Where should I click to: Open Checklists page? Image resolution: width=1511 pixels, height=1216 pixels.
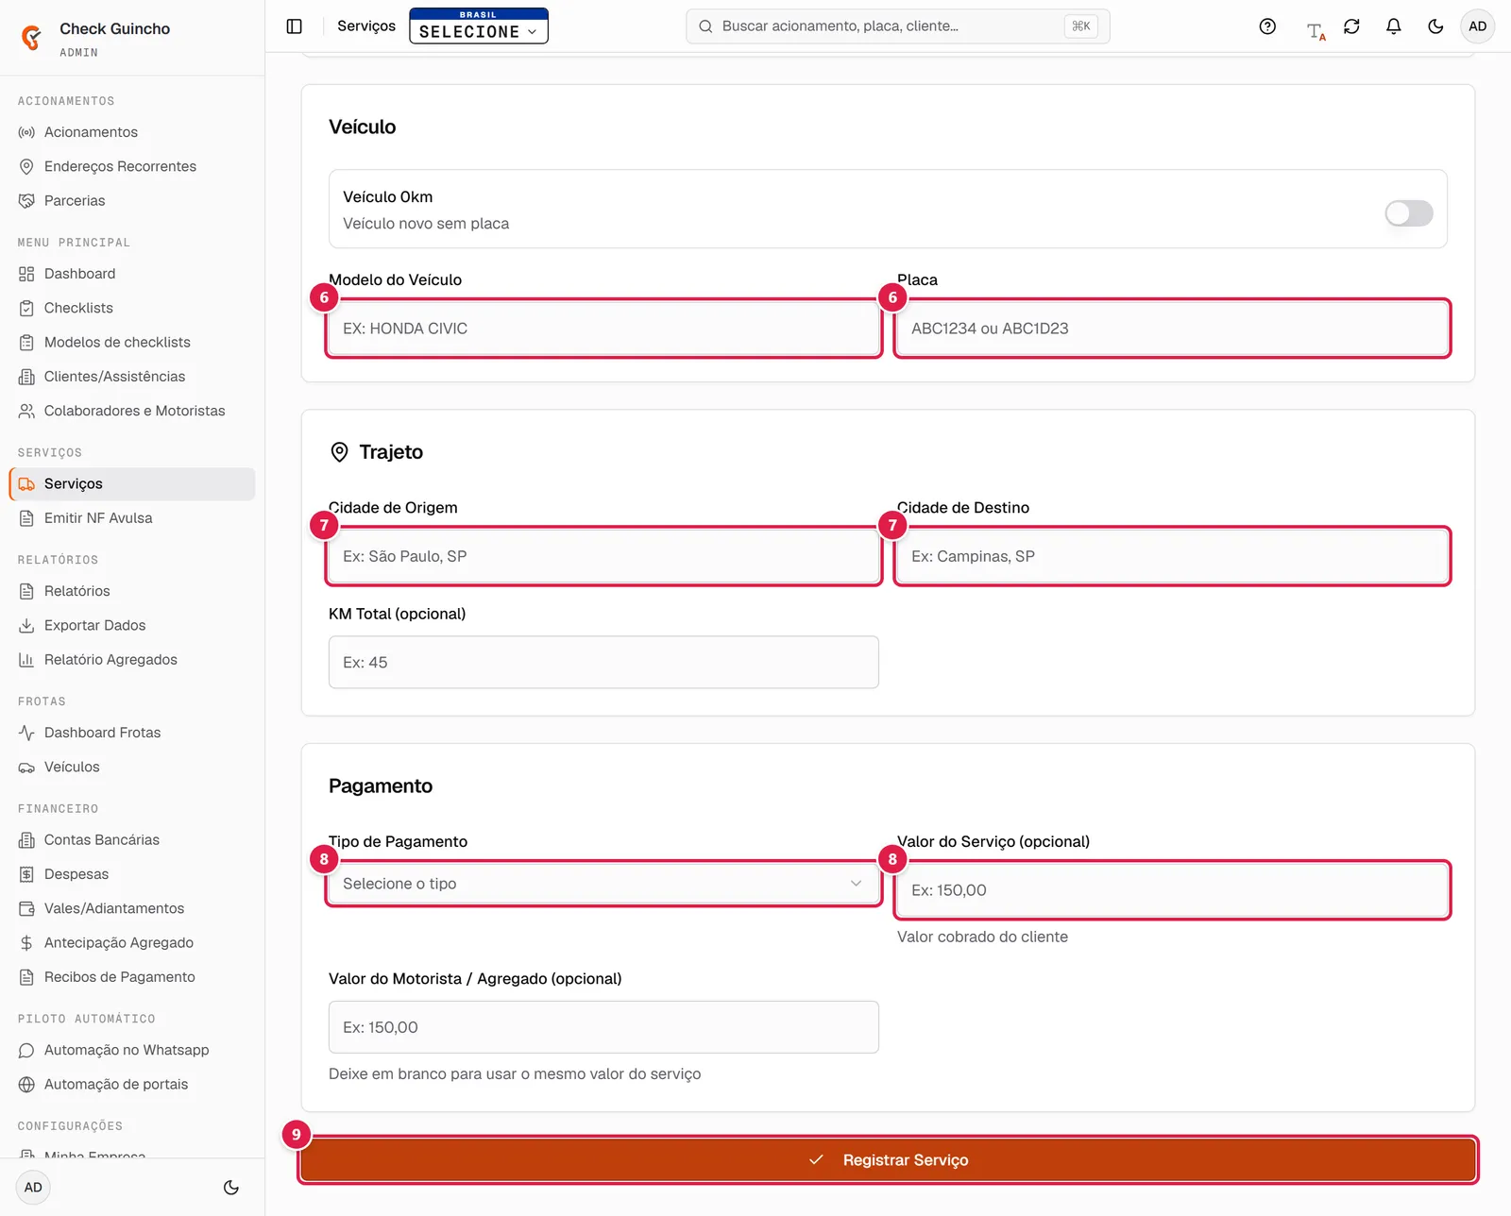tap(132, 308)
